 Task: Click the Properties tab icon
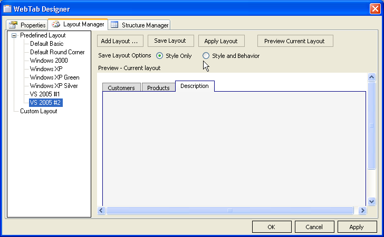tap(13, 25)
